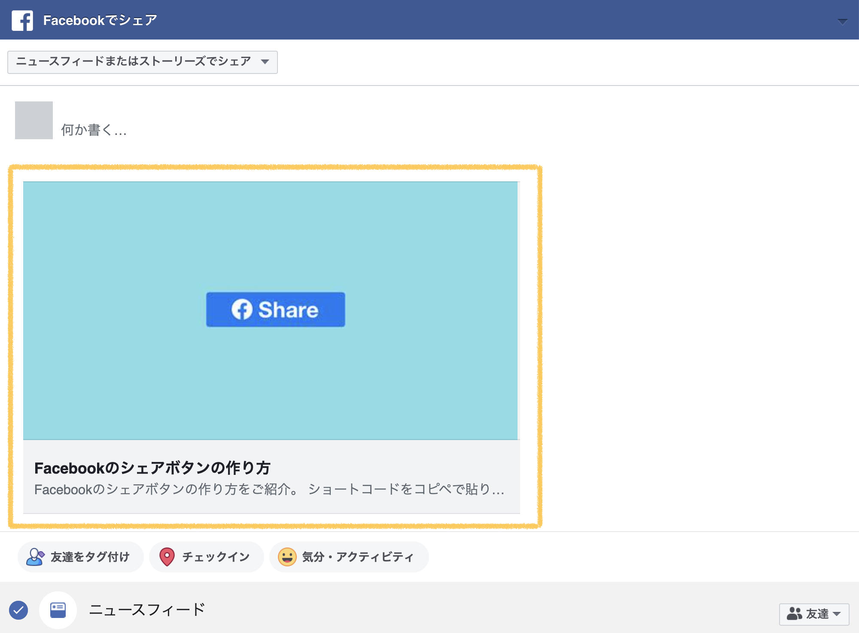Screen dimensions: 859x633
Task: Click the link title Facebookのシェアボタンの作り方
Action: [152, 468]
